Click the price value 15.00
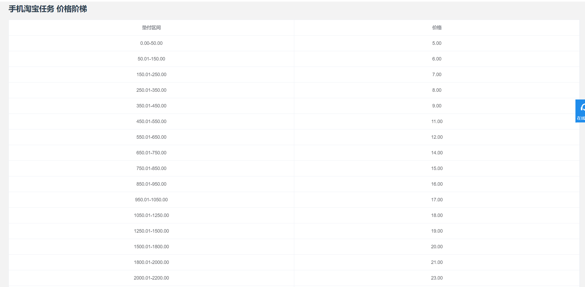Viewport: 585px width, 287px height. [x=437, y=168]
